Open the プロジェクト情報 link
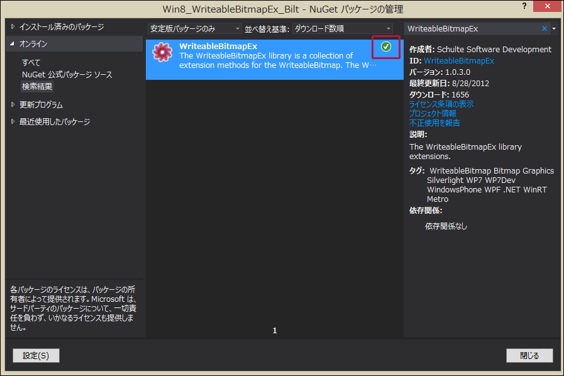This screenshot has width=564, height=376. tap(433, 113)
